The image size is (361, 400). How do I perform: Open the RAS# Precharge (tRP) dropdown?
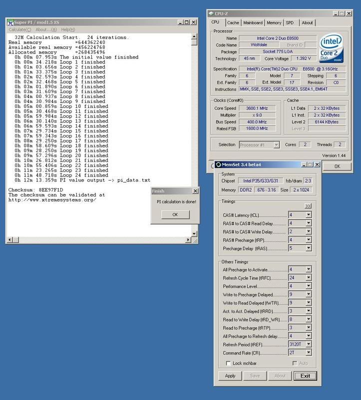(x=309, y=240)
